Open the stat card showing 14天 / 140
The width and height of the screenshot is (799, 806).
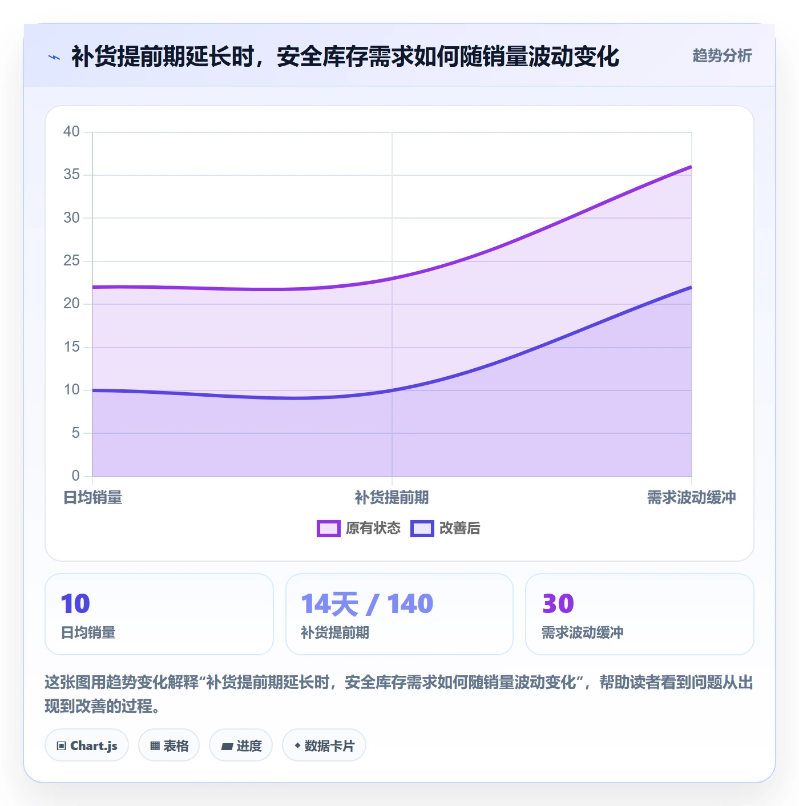[399, 614]
